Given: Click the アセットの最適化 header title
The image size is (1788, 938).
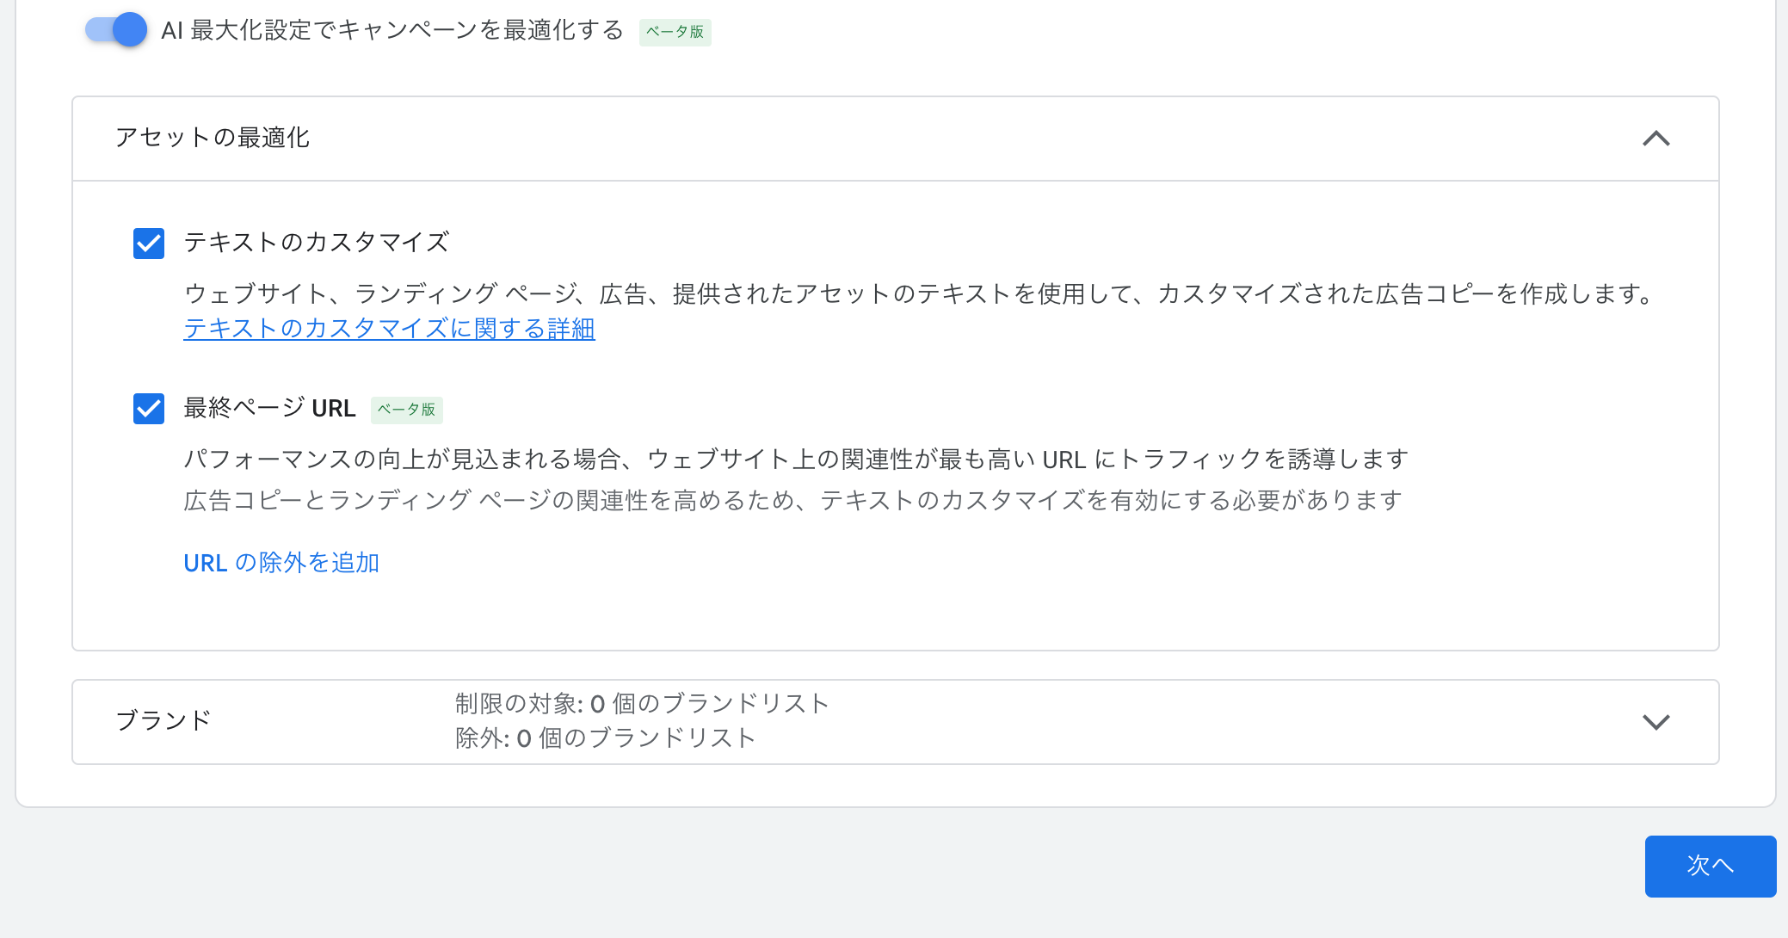Looking at the screenshot, I should click(x=213, y=138).
